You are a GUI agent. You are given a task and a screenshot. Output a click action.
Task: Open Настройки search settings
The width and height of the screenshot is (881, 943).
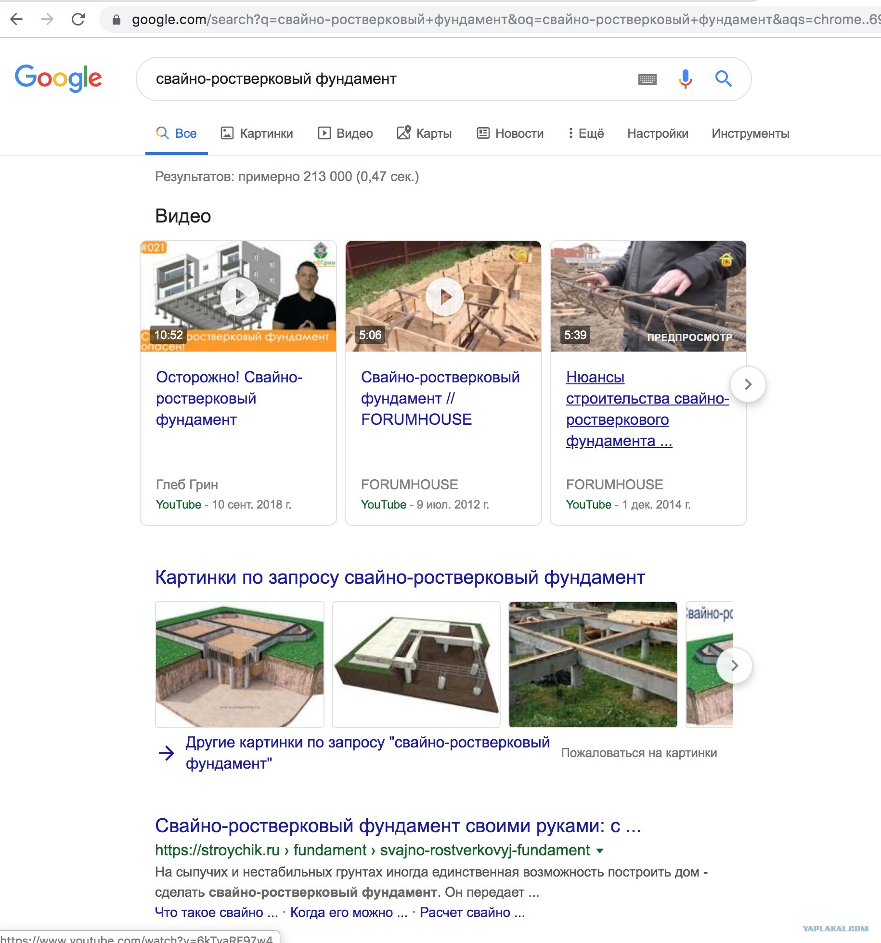(x=658, y=133)
